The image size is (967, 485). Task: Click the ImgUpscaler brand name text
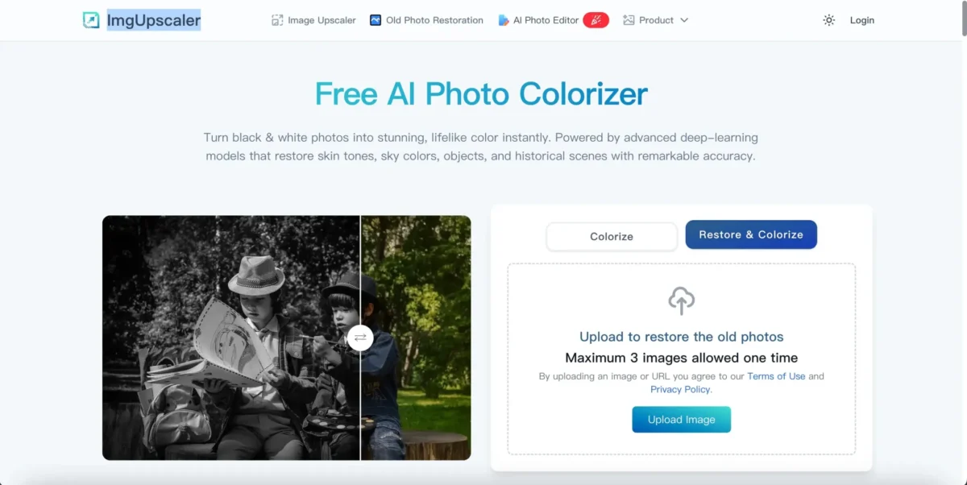pos(154,20)
